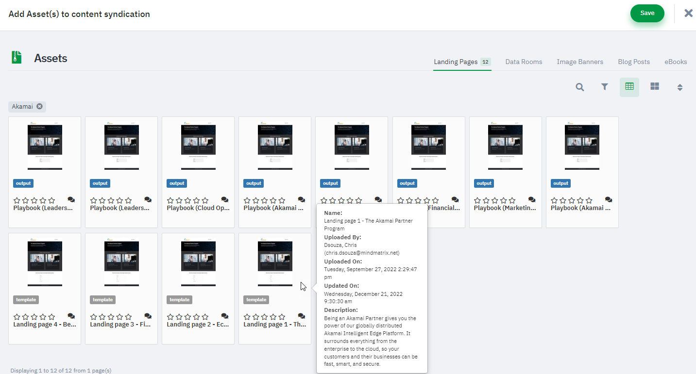Click 'Uploaded On:' label in the tooltip
The height and width of the screenshot is (374, 696).
pos(343,261)
